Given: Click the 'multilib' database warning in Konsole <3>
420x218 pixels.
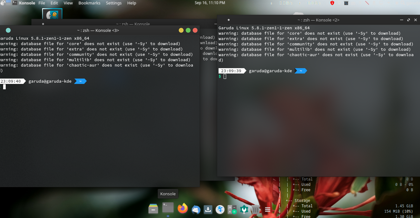Looking at the screenshot, I should 95,60.
